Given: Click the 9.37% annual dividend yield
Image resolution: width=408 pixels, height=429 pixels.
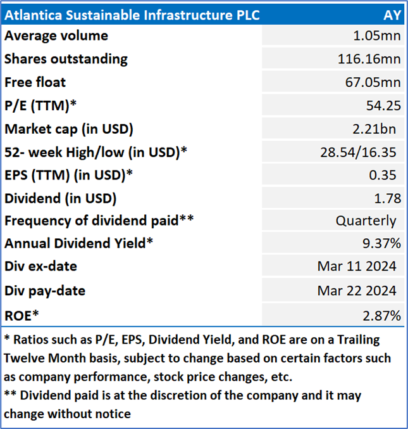Looking at the screenshot, I should pyautogui.click(x=380, y=245).
